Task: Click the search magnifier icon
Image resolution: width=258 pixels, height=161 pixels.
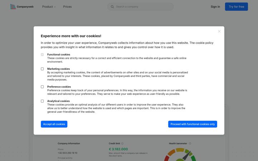Action: [112, 7]
